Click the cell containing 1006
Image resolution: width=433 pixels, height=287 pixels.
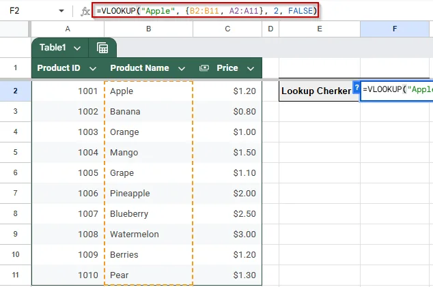tap(68, 193)
